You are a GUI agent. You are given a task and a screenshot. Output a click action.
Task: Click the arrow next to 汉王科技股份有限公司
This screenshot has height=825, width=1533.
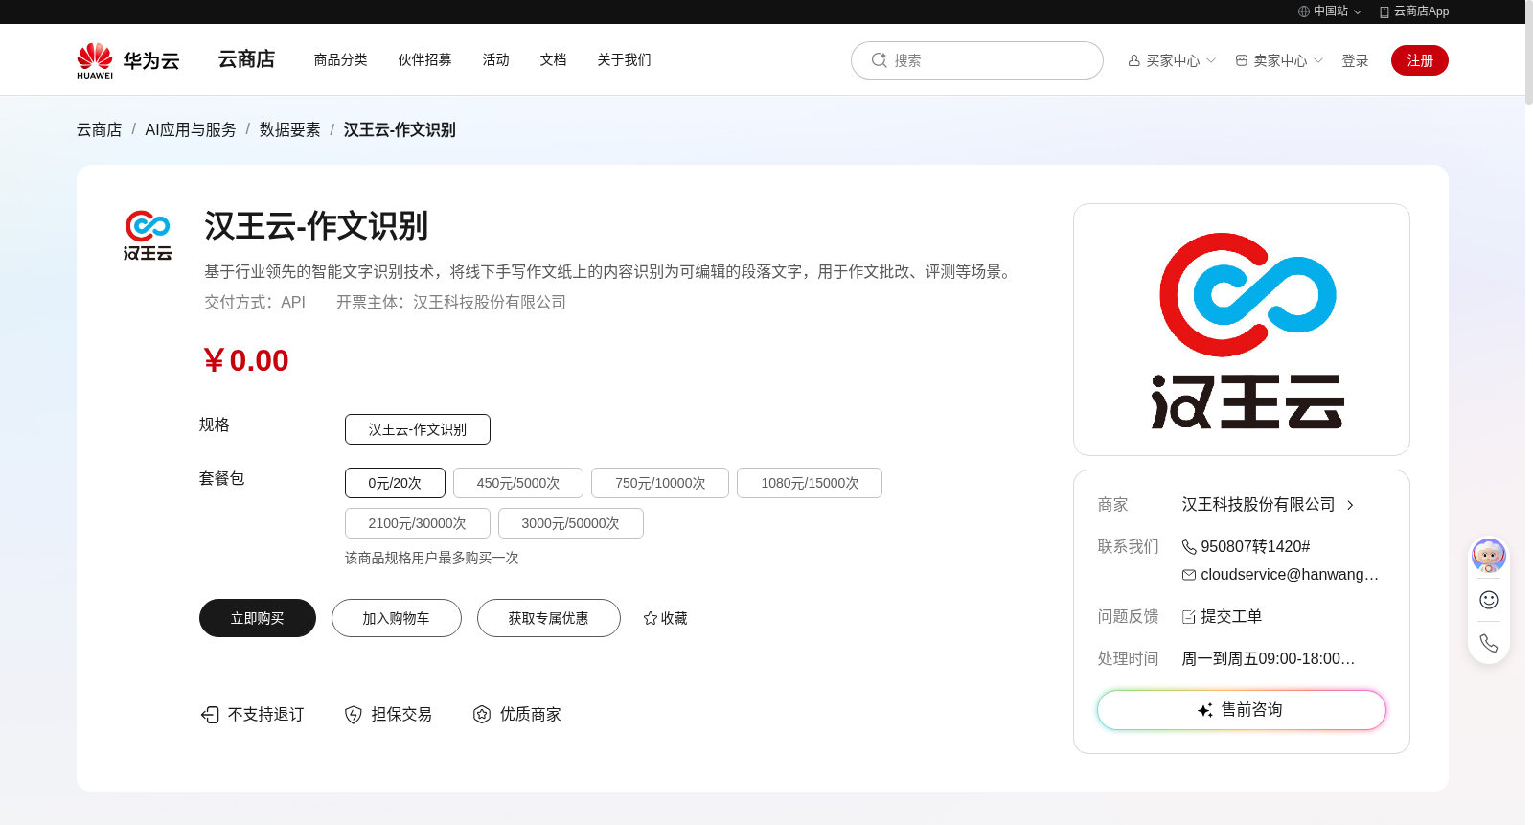click(x=1350, y=505)
